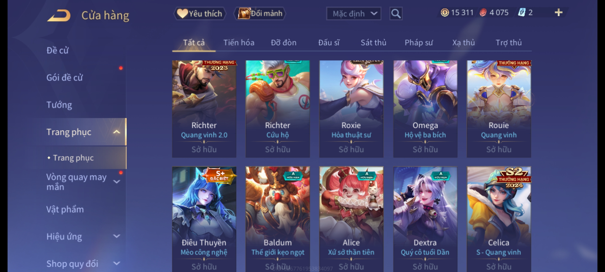The width and height of the screenshot is (605, 272).
Task: Expand Vòng quay may mắn section
Action: [116, 182]
